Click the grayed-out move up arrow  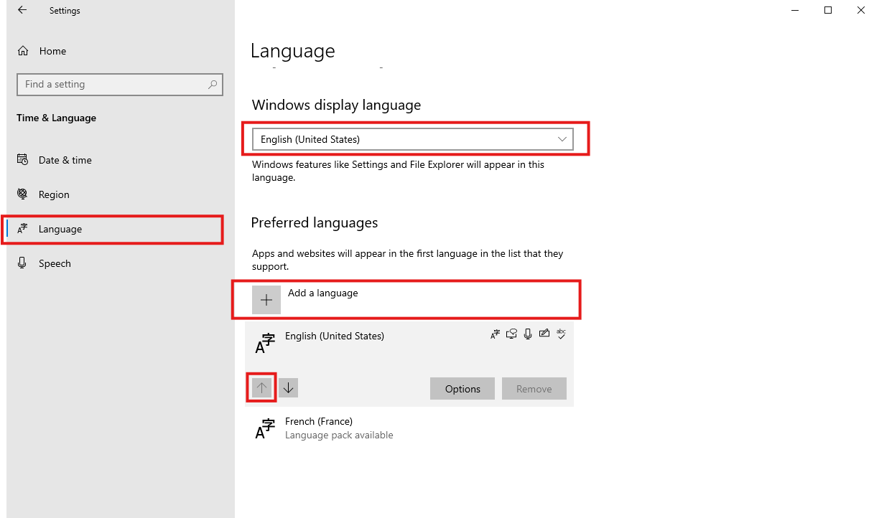coord(262,388)
